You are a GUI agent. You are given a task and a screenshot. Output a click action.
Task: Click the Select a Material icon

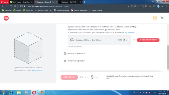point(65,54)
